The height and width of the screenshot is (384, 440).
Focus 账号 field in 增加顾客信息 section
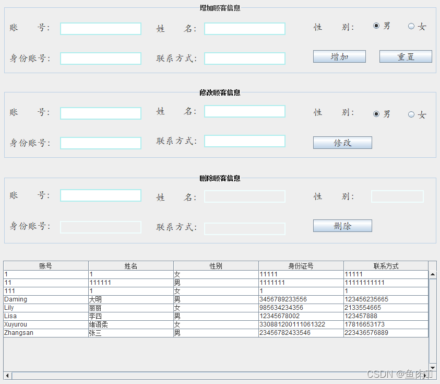coord(101,29)
